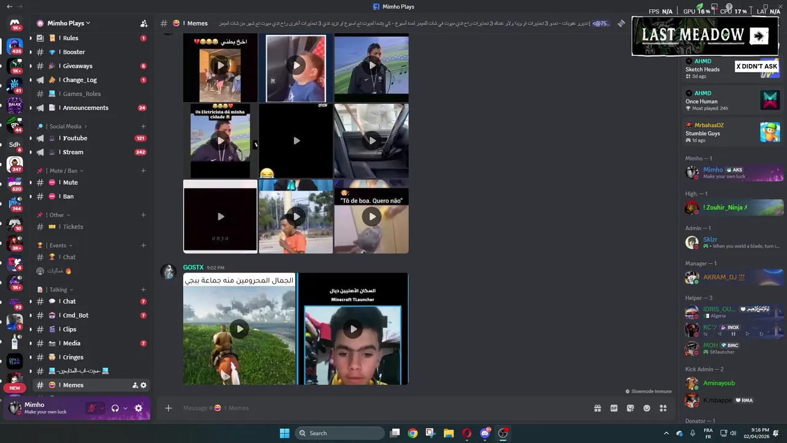Open Discord from the taskbar
Image resolution: width=787 pixels, height=443 pixels.
coord(484,433)
